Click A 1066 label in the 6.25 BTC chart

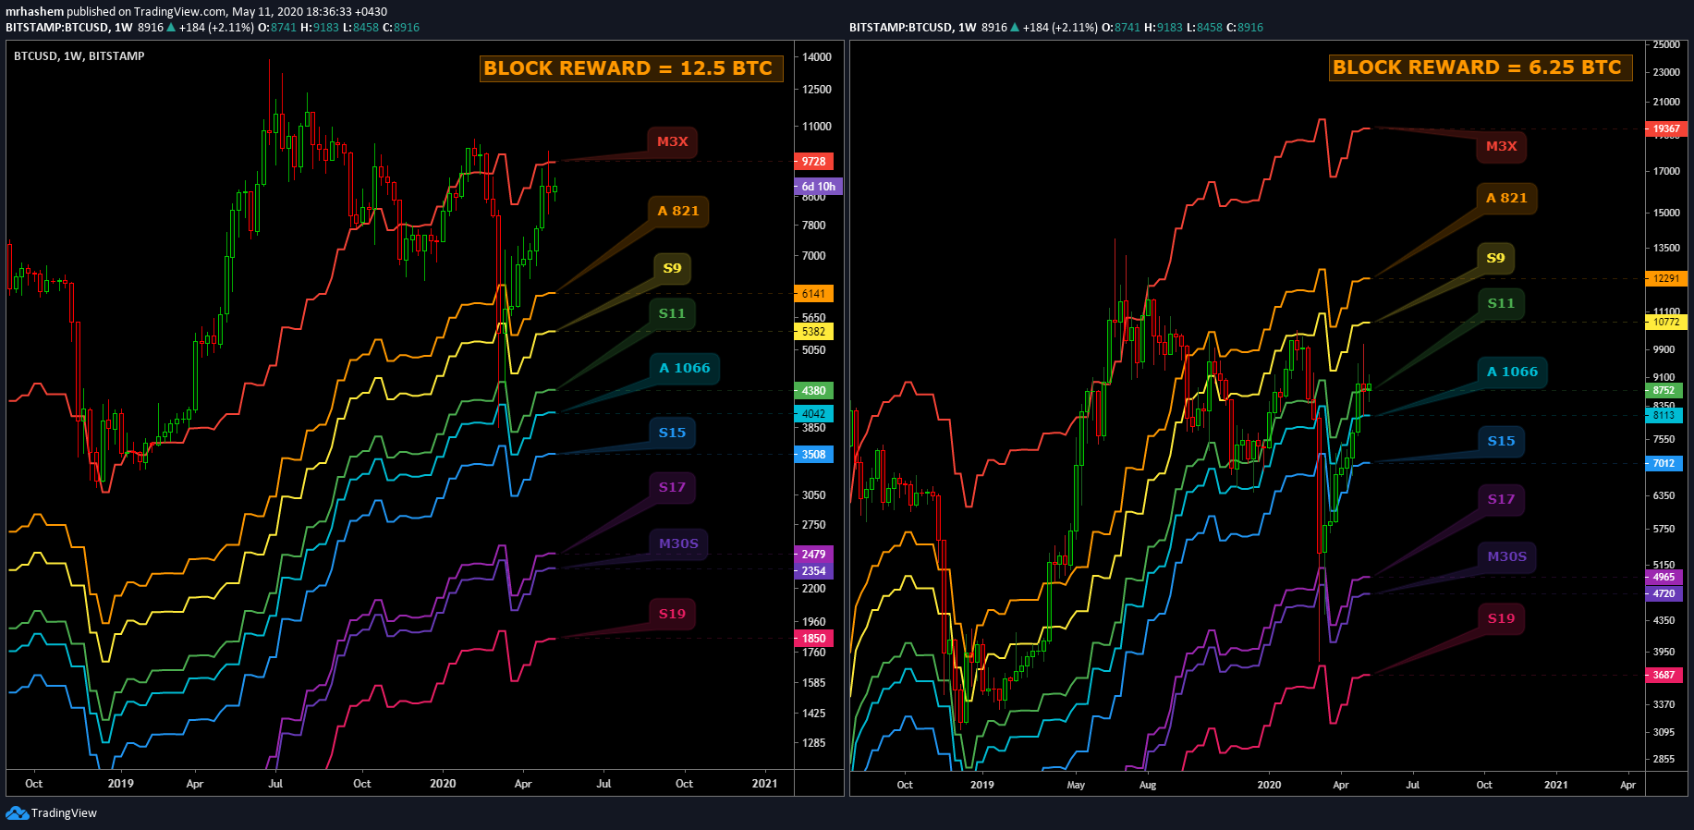pos(1513,372)
